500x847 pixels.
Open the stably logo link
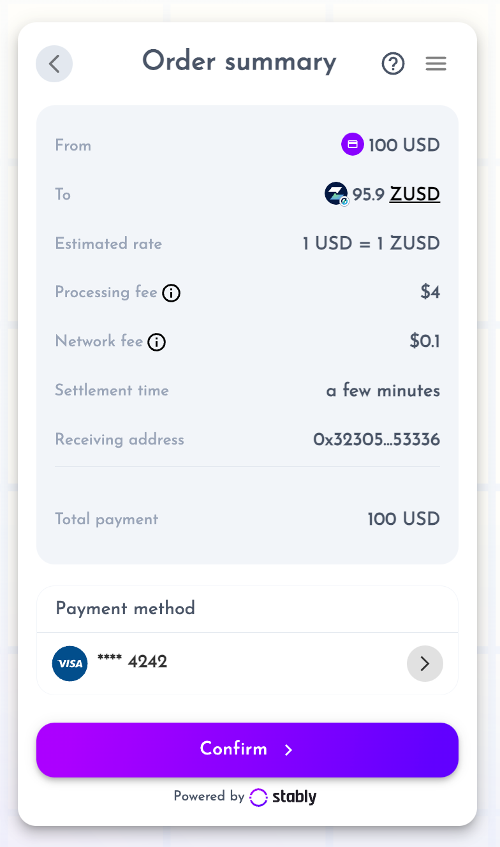283,797
